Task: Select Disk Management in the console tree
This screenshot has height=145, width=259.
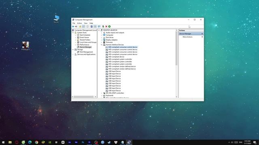Action: coord(86,52)
